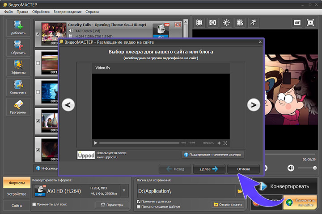Open the Эффекты effects tool

[x=18, y=67]
